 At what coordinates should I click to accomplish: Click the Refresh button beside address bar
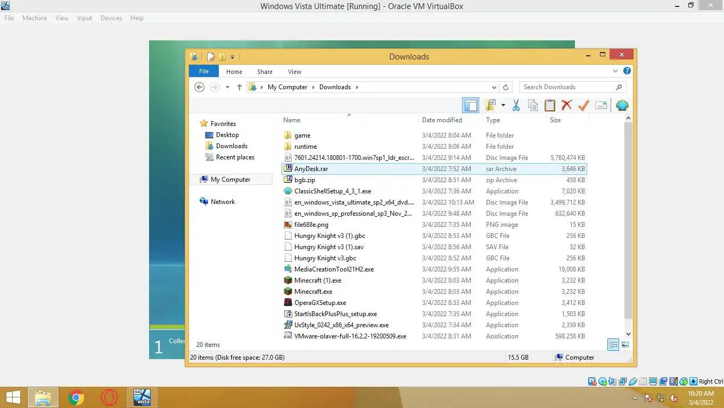click(506, 87)
